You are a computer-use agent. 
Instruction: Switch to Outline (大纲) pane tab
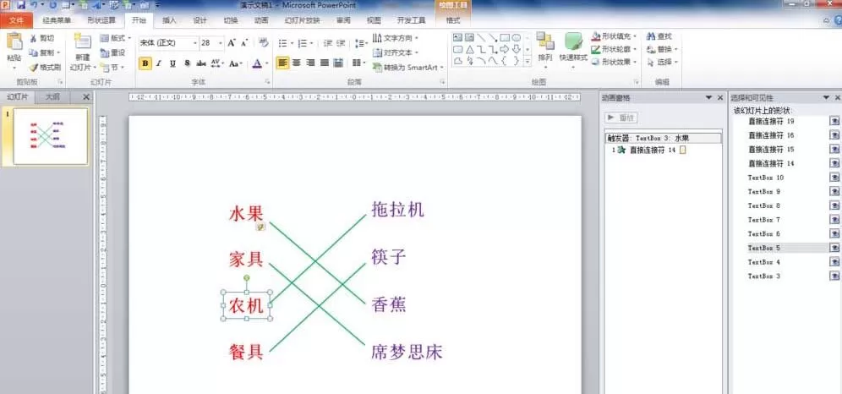[x=52, y=97]
